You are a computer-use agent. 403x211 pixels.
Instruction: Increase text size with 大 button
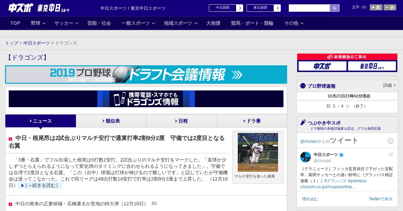click(x=376, y=7)
